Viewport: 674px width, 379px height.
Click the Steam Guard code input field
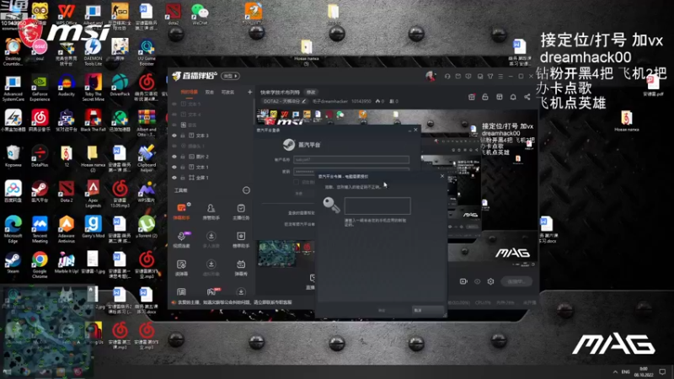coord(377,206)
